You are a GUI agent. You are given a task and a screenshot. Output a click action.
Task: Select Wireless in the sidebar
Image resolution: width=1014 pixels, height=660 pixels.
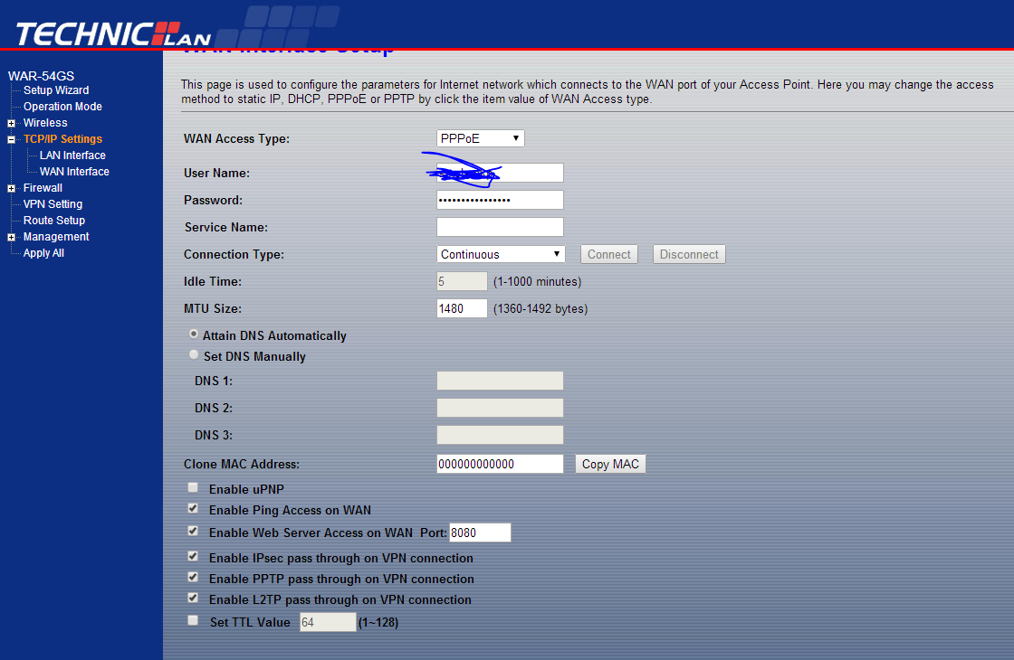[x=45, y=123]
